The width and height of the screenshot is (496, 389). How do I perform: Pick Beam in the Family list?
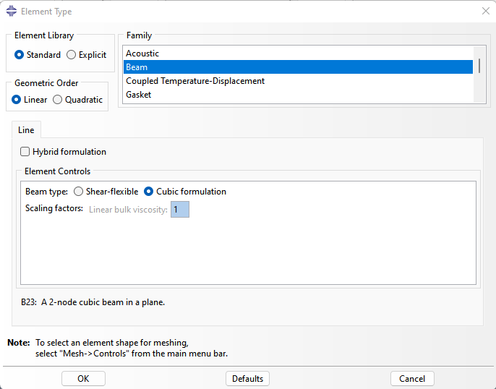(298, 67)
